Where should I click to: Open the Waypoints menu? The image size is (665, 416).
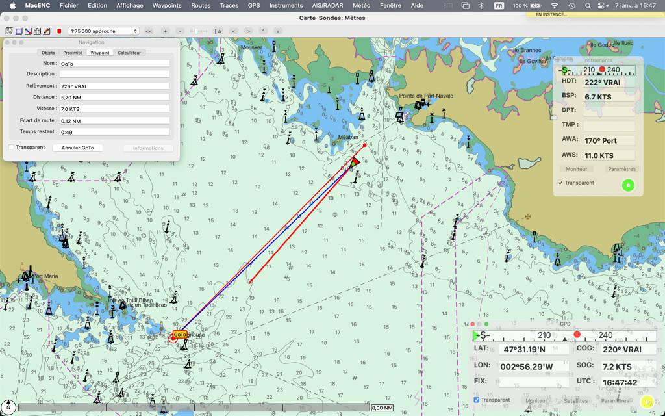point(167,5)
